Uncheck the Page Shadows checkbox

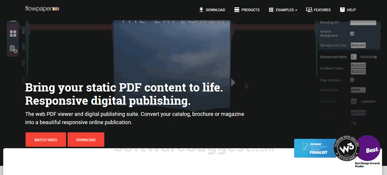point(352,80)
